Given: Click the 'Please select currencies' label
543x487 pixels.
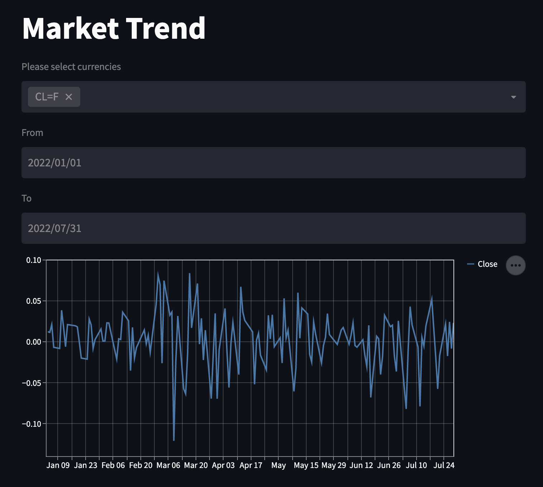Looking at the screenshot, I should (71, 67).
